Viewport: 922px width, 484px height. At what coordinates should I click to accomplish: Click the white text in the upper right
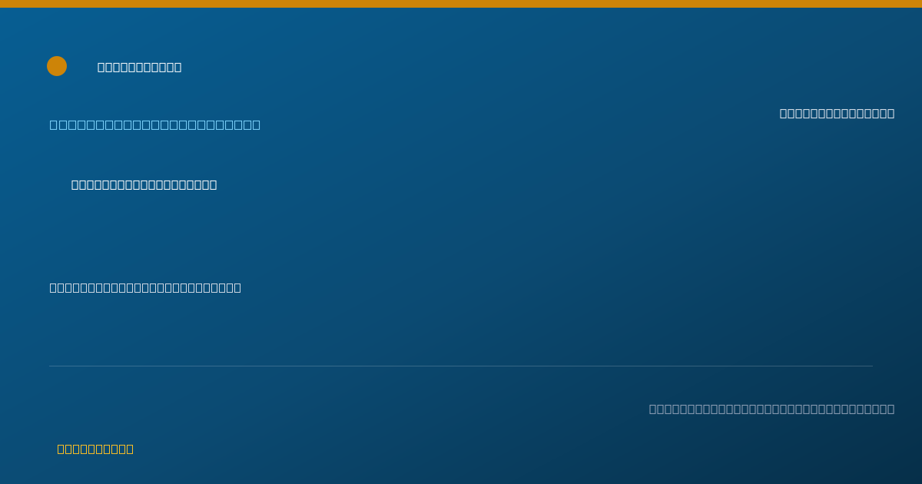837,114
